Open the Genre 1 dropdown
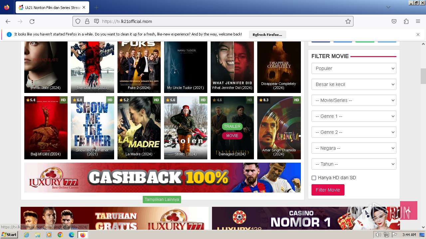The image size is (426, 239). click(x=354, y=116)
